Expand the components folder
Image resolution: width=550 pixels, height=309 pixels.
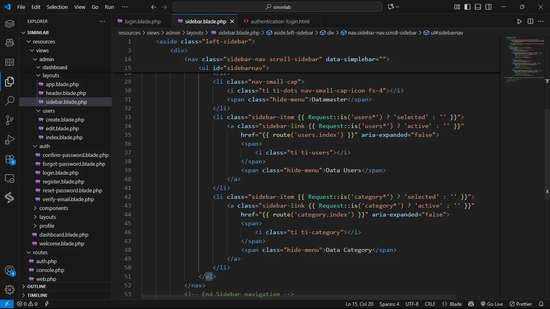pyautogui.click(x=54, y=208)
